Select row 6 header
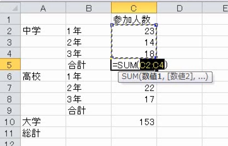The height and width of the screenshot is (146, 228). coord(10,76)
